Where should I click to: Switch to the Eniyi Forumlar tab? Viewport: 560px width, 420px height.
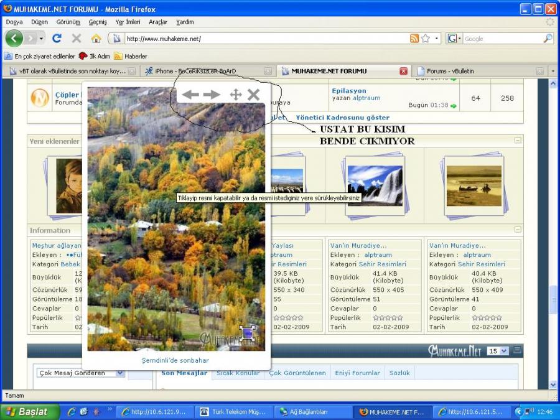pyautogui.click(x=358, y=373)
